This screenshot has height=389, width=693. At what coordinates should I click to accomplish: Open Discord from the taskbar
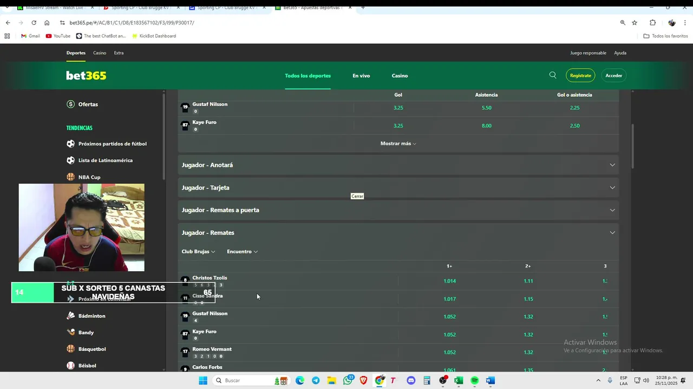point(411,380)
